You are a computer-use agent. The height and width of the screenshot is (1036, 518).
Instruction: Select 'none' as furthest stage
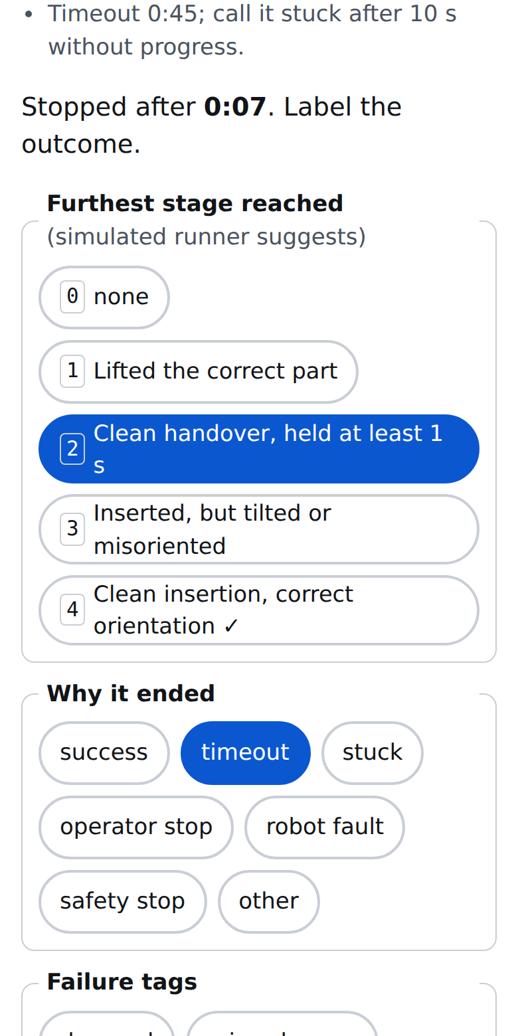(104, 297)
